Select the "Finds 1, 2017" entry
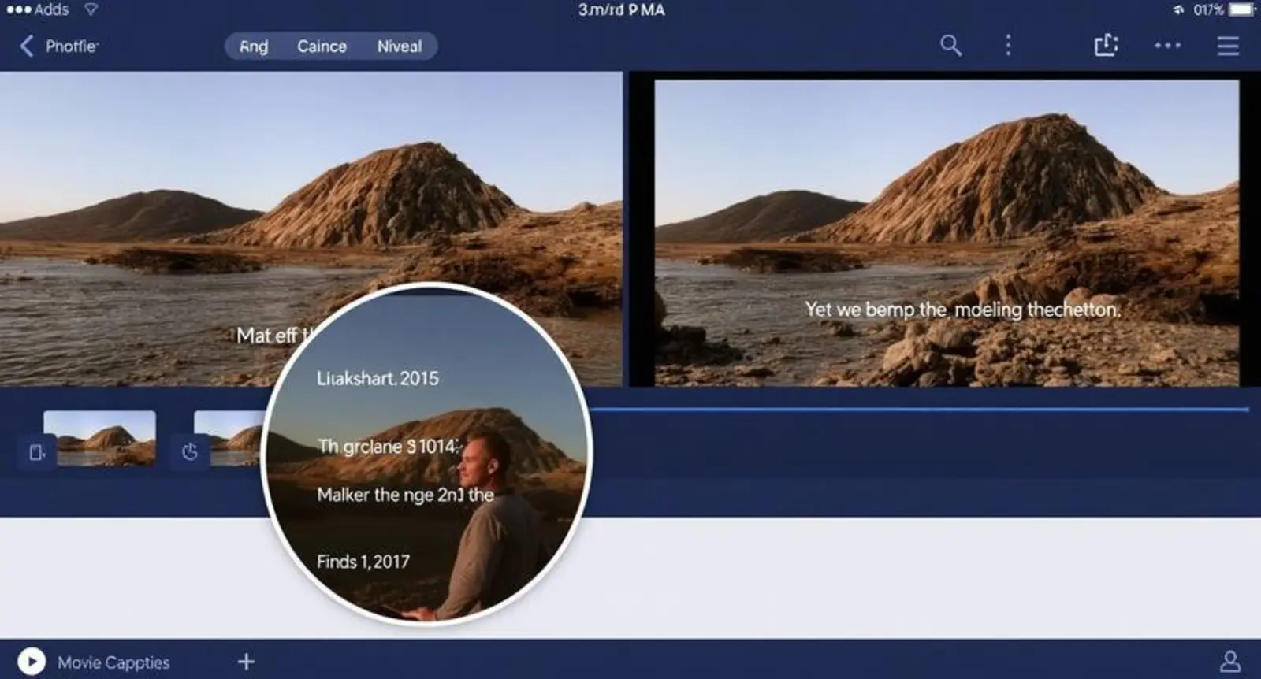 point(363,562)
